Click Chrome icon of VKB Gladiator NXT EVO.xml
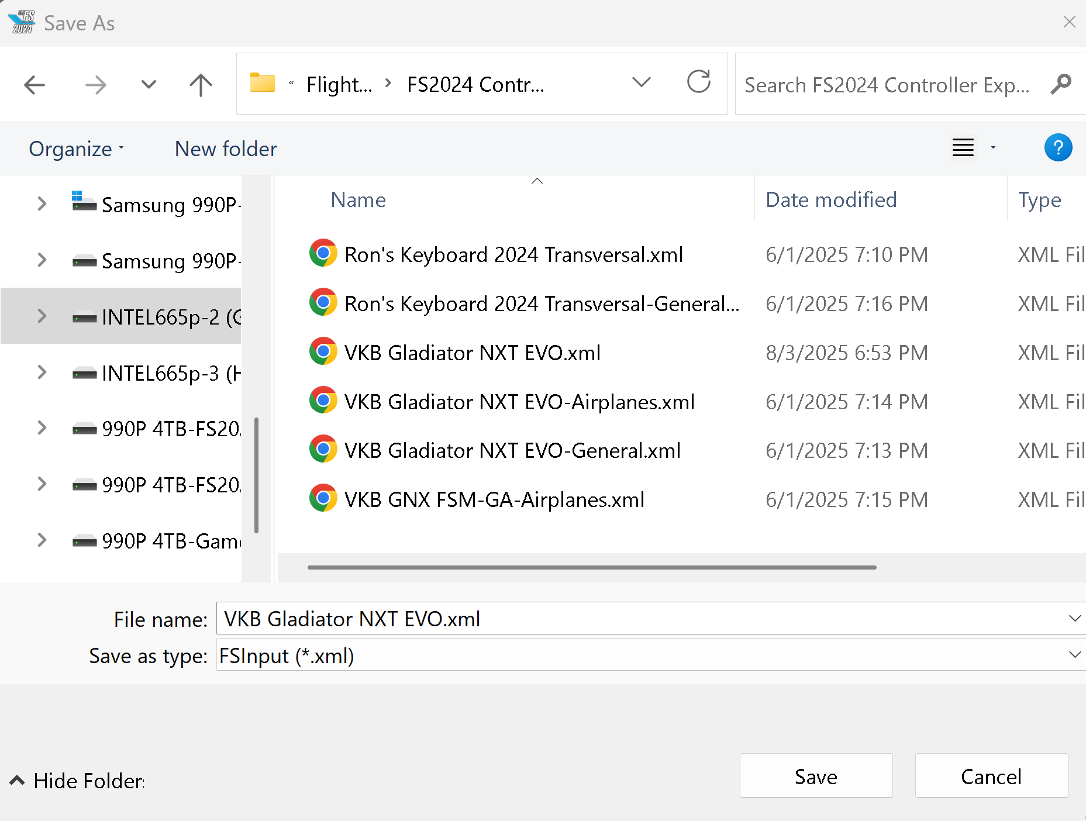1086x821 pixels. (x=323, y=351)
